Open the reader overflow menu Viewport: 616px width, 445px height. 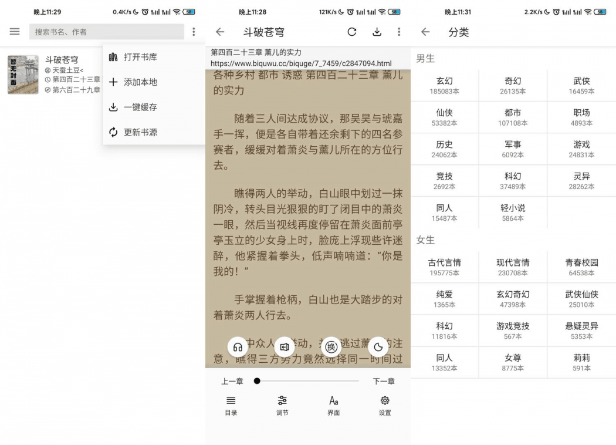[x=400, y=32]
